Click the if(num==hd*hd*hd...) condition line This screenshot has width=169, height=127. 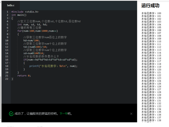(x=50, y=60)
